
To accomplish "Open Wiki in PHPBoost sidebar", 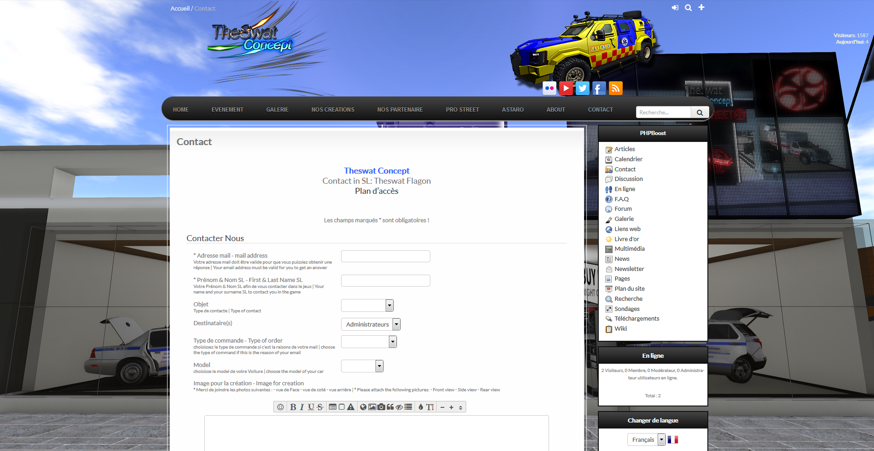I will pyautogui.click(x=620, y=329).
